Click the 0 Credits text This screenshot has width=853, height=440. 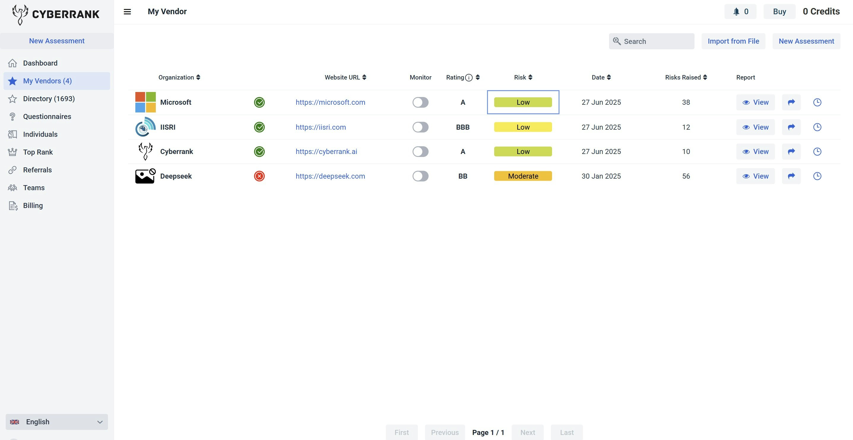(821, 12)
